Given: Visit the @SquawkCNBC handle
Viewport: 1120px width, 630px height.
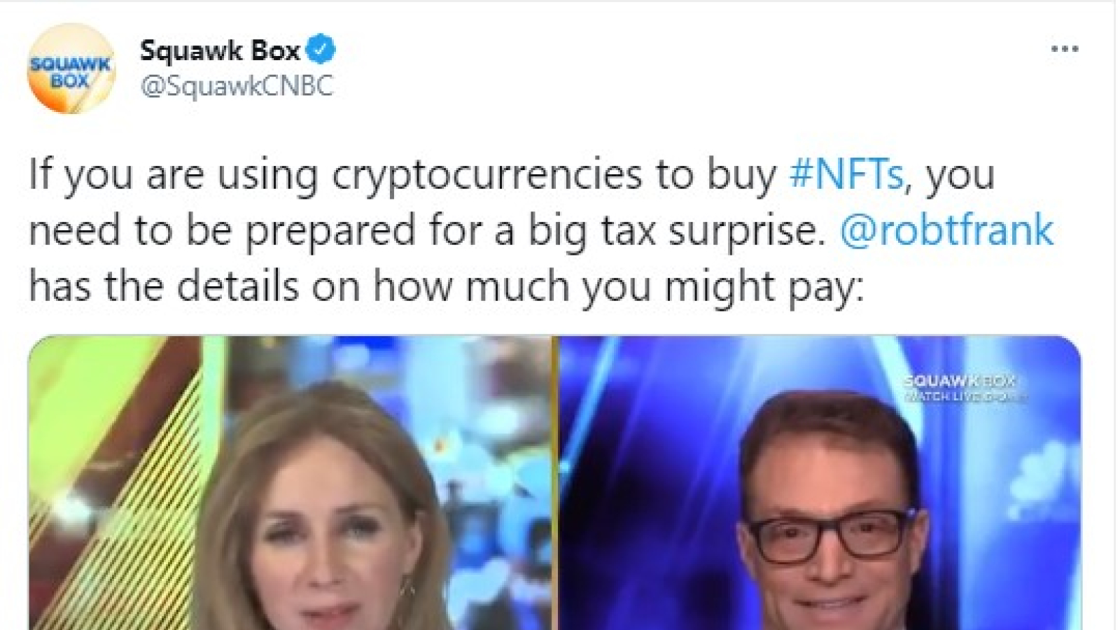Looking at the screenshot, I should 237,86.
